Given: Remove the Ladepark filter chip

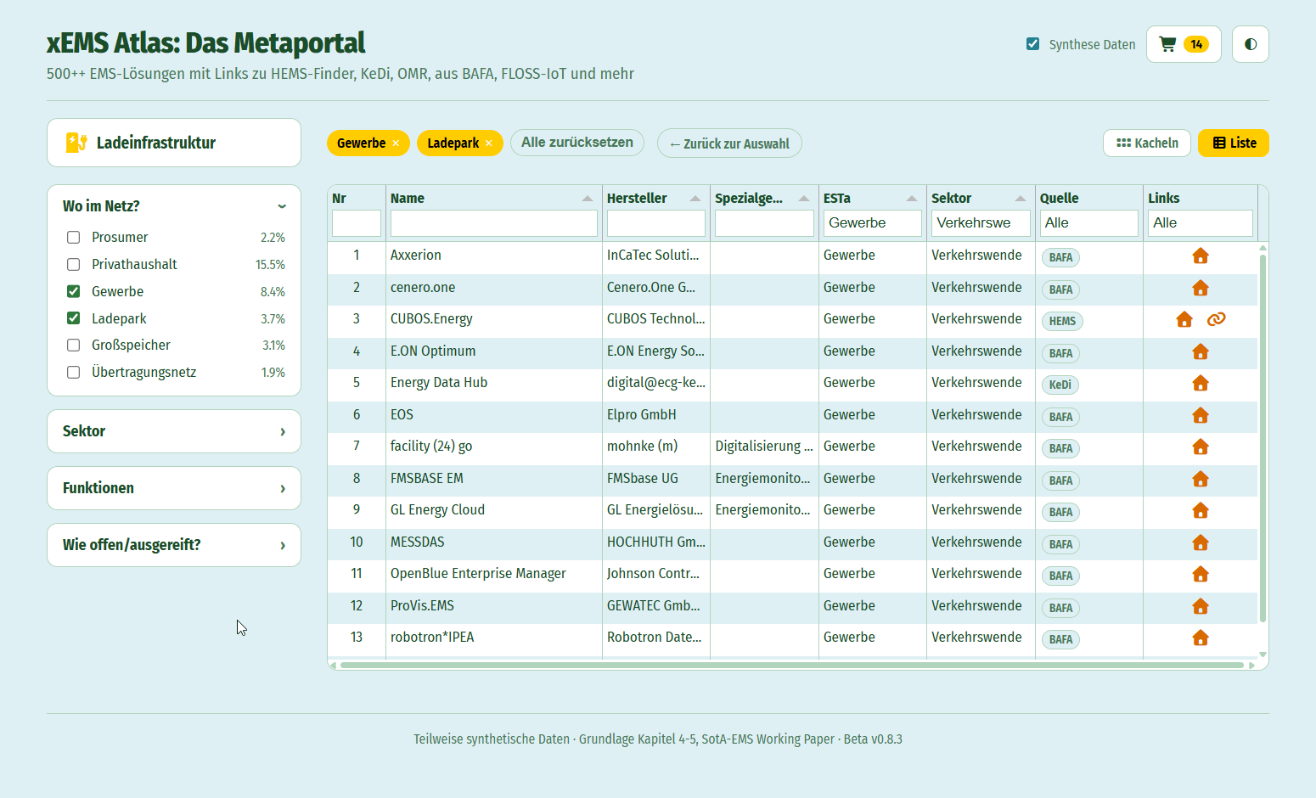Looking at the screenshot, I should click(488, 143).
